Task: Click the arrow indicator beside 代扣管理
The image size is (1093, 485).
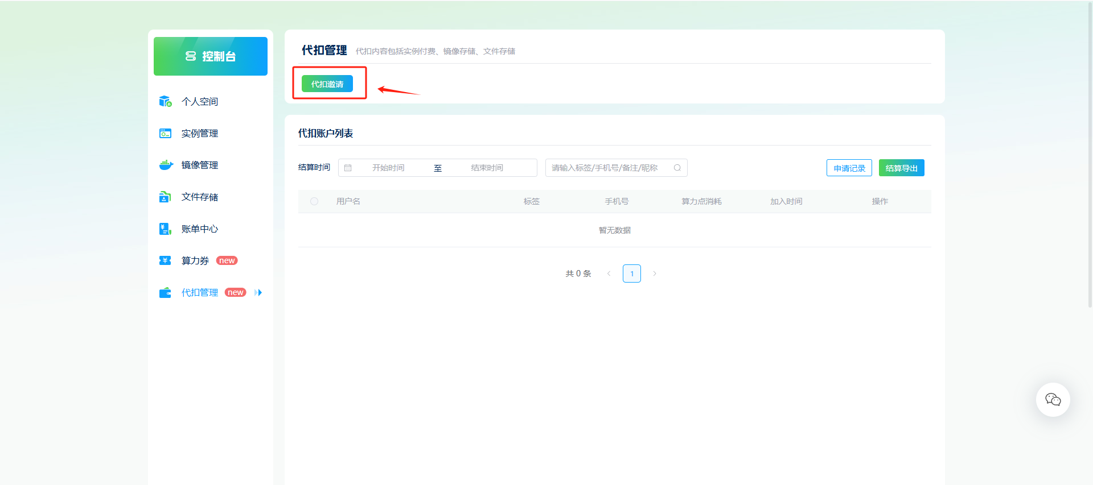Action: [258, 292]
